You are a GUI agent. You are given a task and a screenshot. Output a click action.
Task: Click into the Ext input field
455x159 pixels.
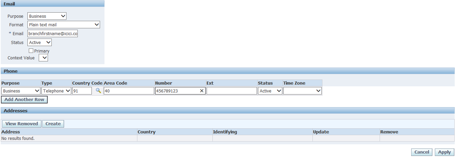[x=232, y=91]
